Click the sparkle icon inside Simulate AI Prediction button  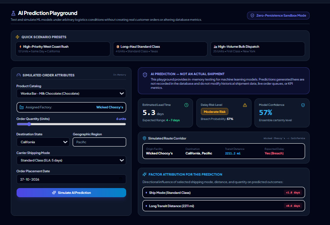pos(54,193)
